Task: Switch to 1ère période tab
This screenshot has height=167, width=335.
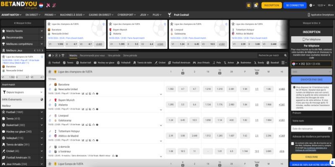Action: coord(113,56)
